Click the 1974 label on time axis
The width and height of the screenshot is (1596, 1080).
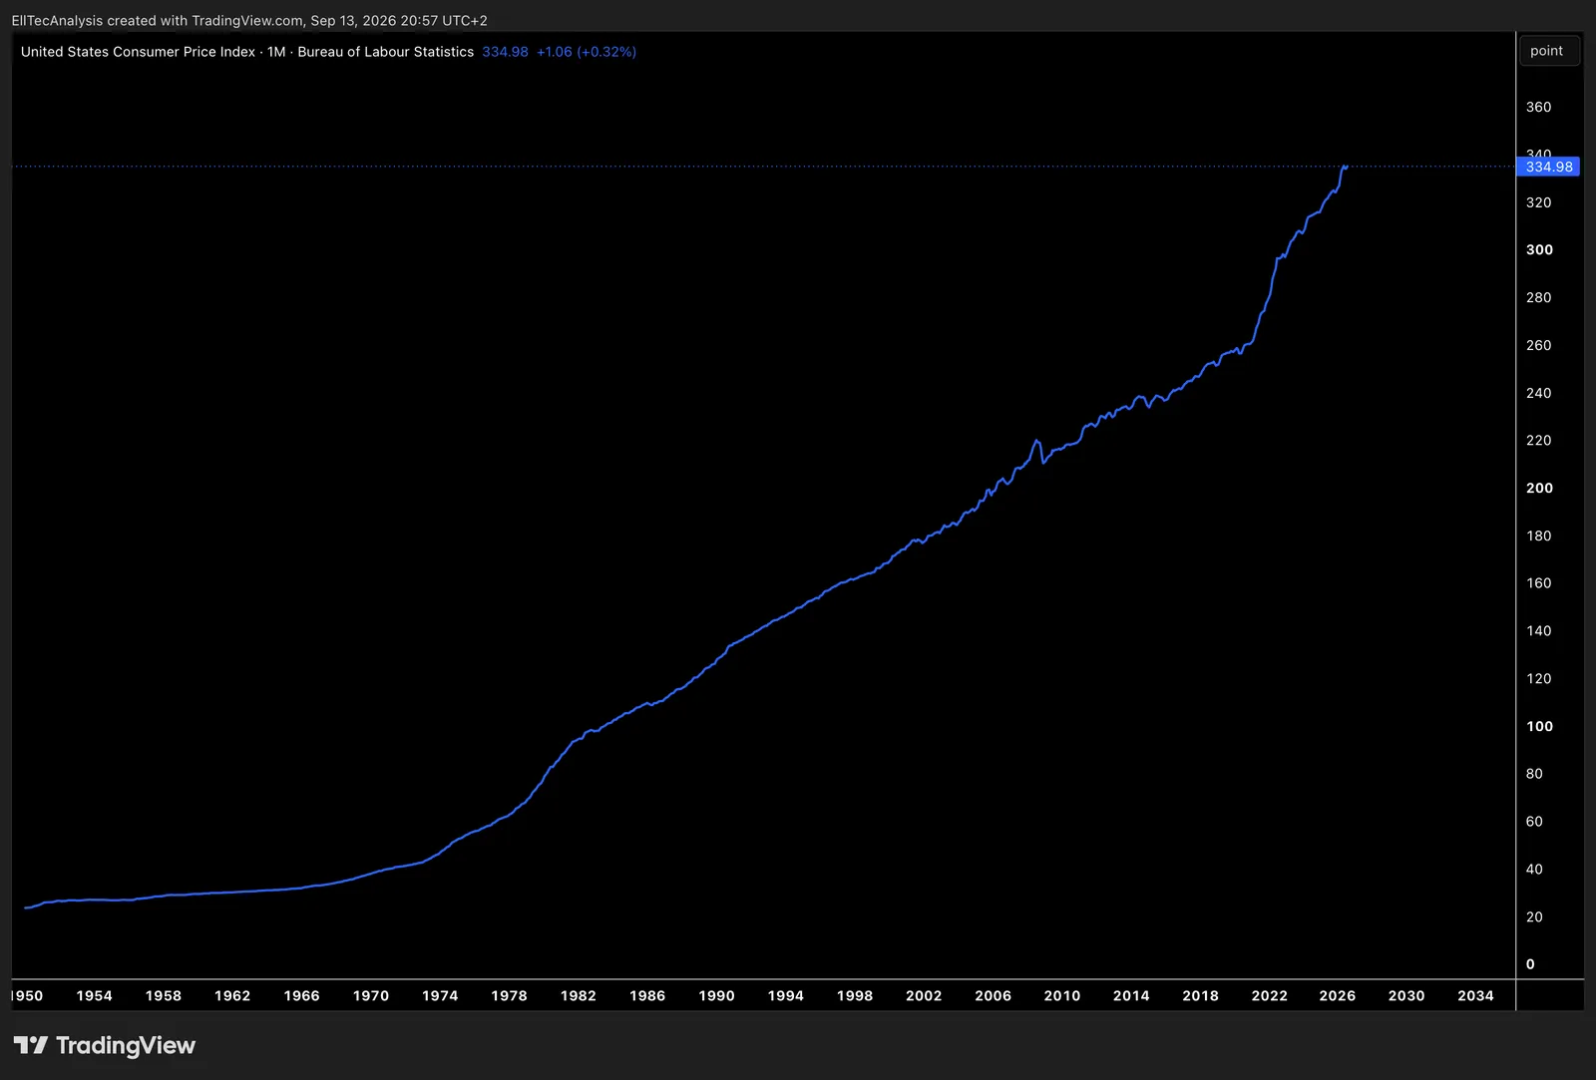pyautogui.click(x=440, y=995)
